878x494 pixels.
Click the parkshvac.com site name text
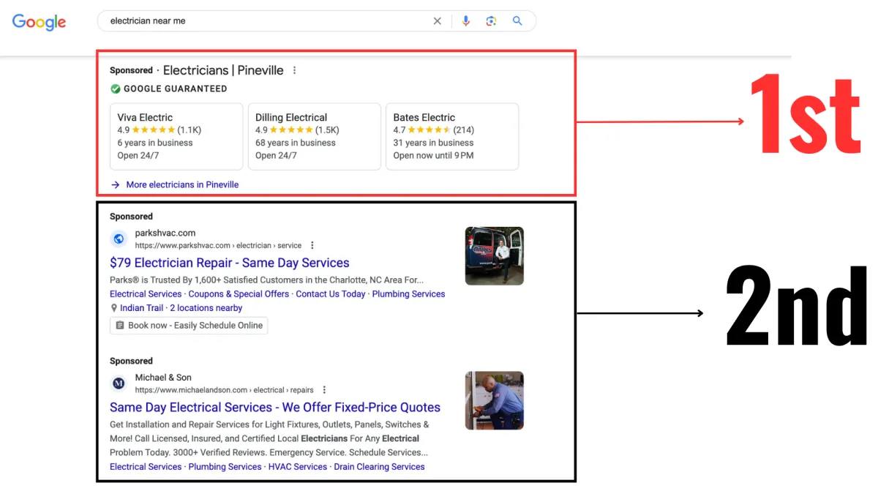[165, 233]
